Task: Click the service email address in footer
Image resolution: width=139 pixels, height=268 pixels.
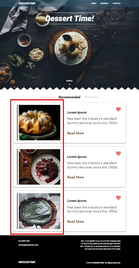Action: (28, 245)
